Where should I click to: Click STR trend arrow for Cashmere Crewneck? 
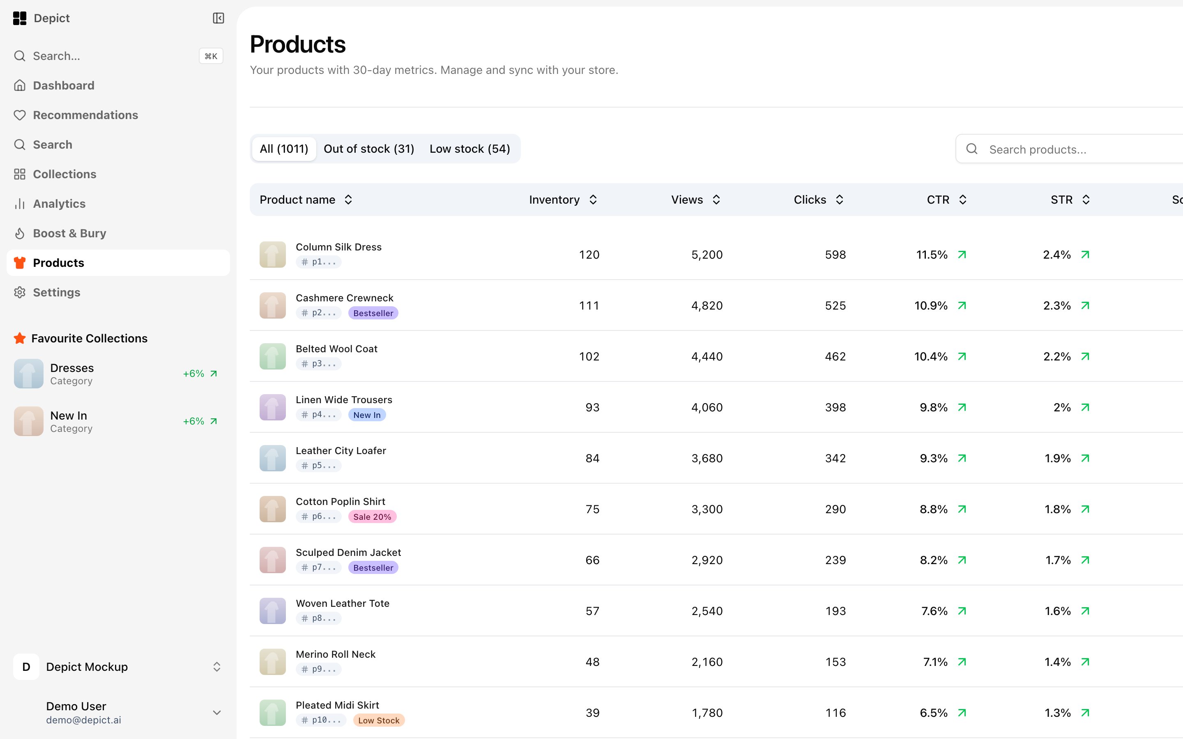pyautogui.click(x=1085, y=305)
